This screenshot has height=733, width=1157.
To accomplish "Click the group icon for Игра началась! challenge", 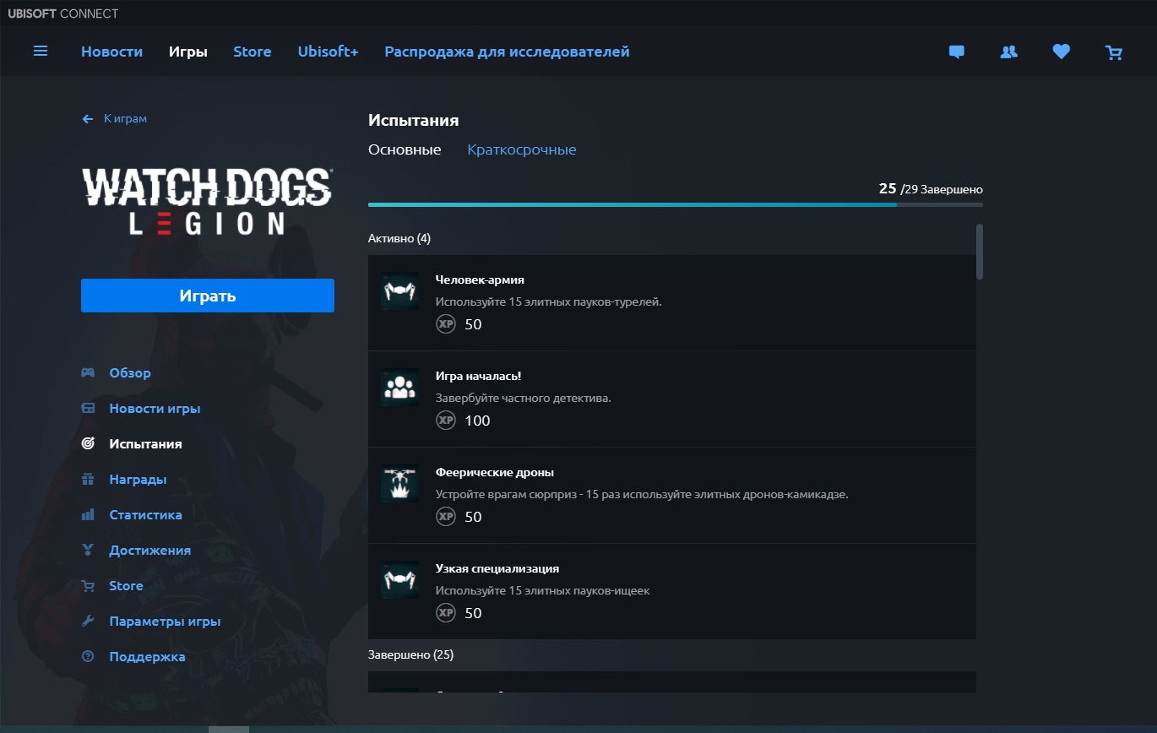I will (399, 388).
